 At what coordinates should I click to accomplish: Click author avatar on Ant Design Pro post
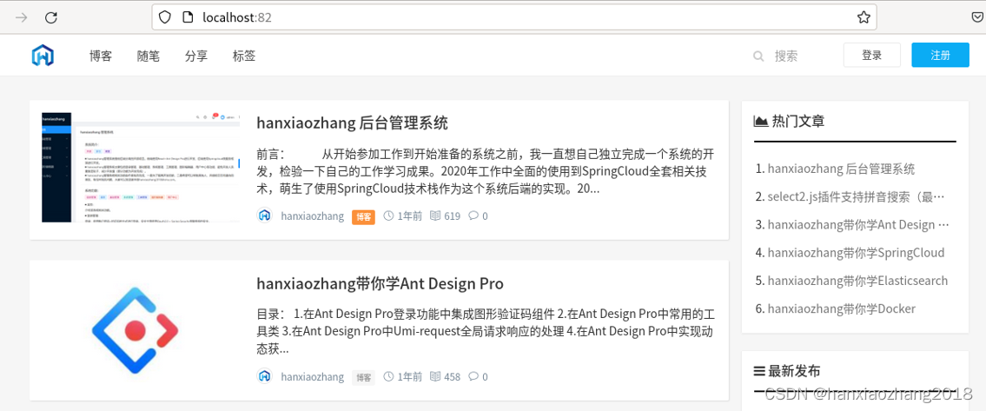[265, 376]
